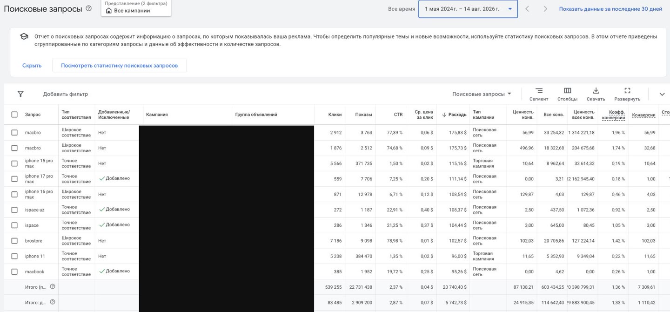Click the Все конв. column header
This screenshot has width=670, height=312.
pos(554,115)
